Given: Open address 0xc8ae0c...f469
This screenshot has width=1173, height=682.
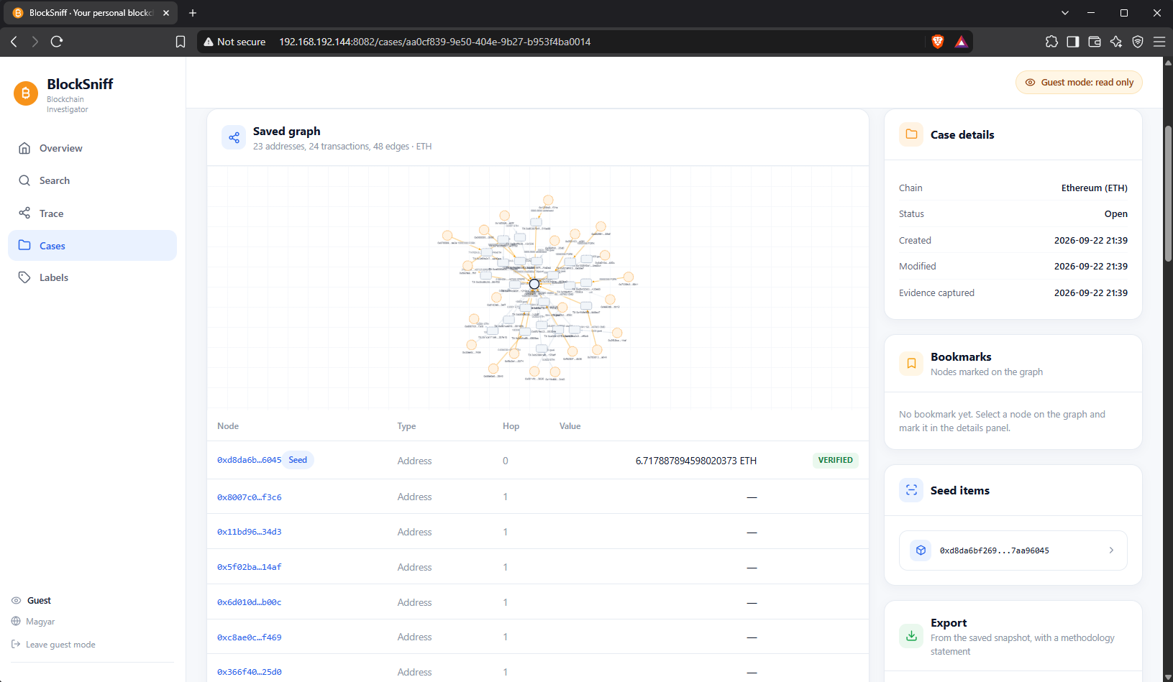Looking at the screenshot, I should point(249,637).
